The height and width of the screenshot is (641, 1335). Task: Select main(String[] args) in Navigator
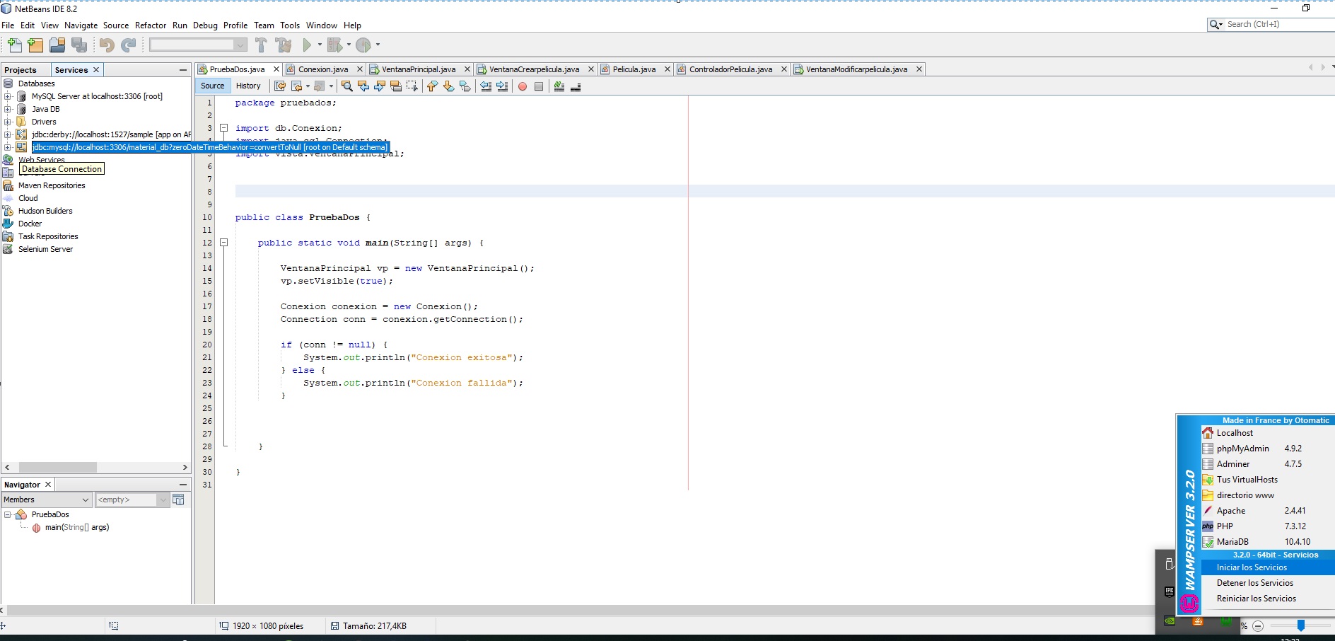(x=77, y=527)
